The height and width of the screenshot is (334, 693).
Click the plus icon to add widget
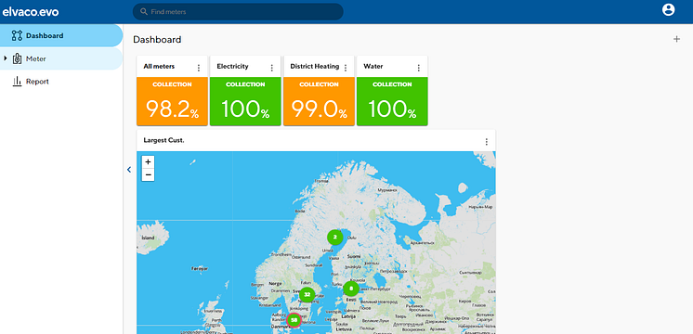676,39
